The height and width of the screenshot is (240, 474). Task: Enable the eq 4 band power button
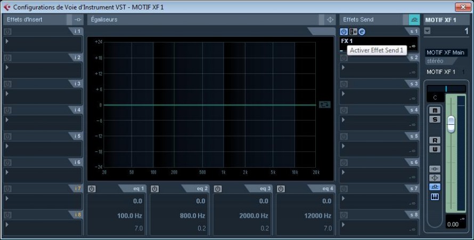click(281, 188)
